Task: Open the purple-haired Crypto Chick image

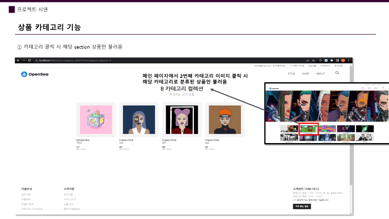Action: click(182, 120)
